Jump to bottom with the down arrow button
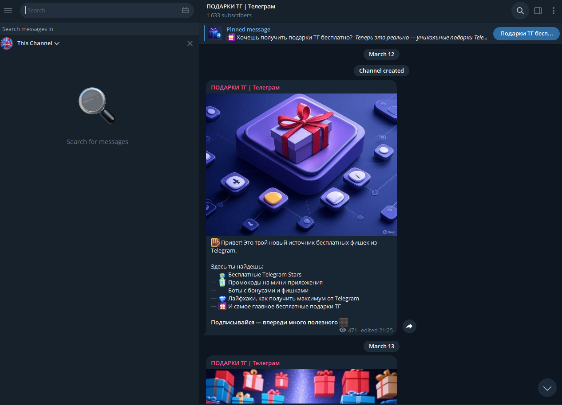Image resolution: width=562 pixels, height=405 pixels. [x=547, y=388]
